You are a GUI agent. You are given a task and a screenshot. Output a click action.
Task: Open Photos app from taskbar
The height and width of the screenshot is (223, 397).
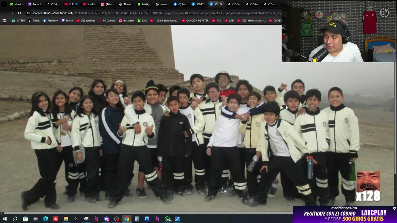pyautogui.click(x=177, y=219)
